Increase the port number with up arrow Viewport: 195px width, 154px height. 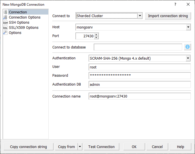click(x=96, y=35)
